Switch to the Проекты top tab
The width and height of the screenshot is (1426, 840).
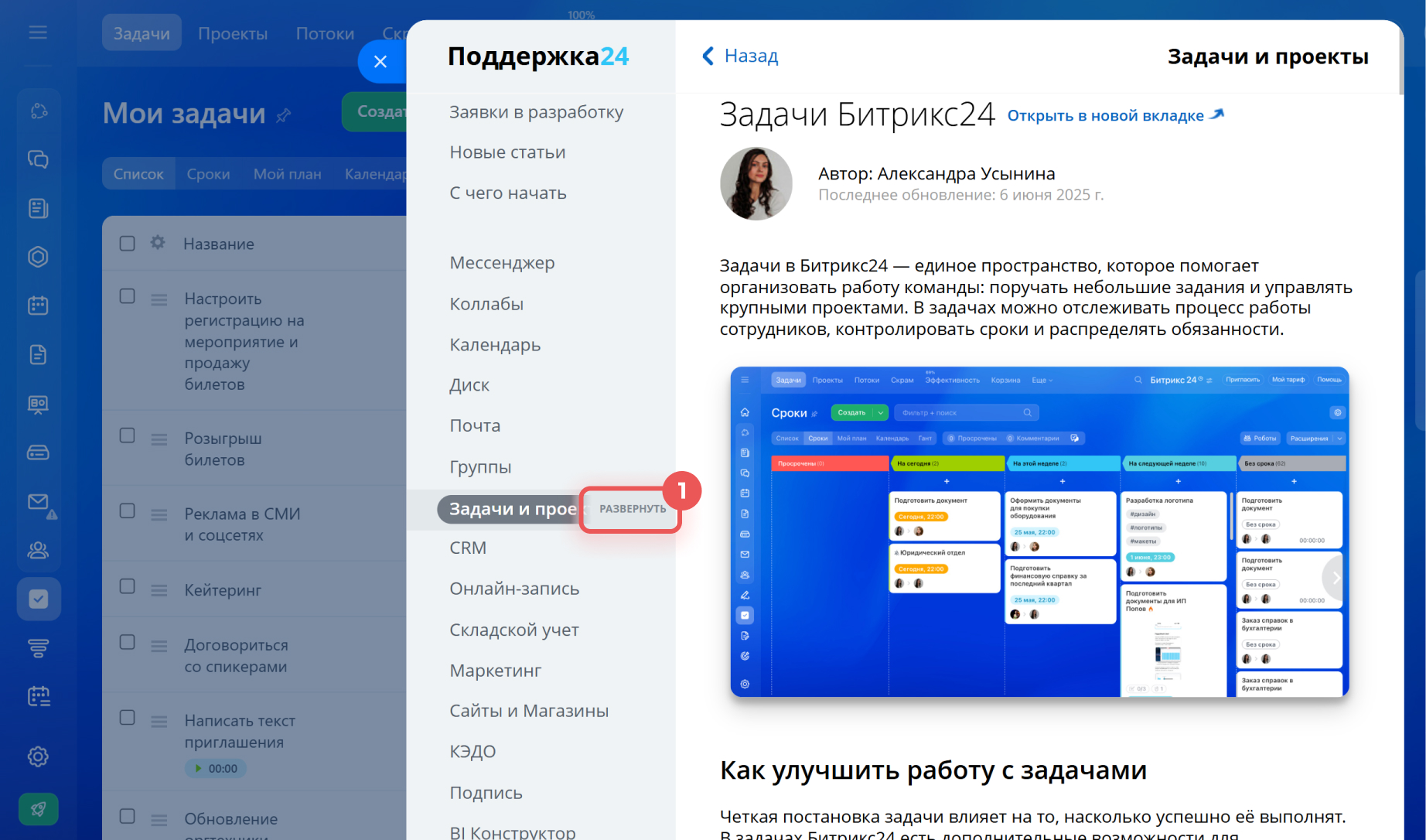point(233,33)
